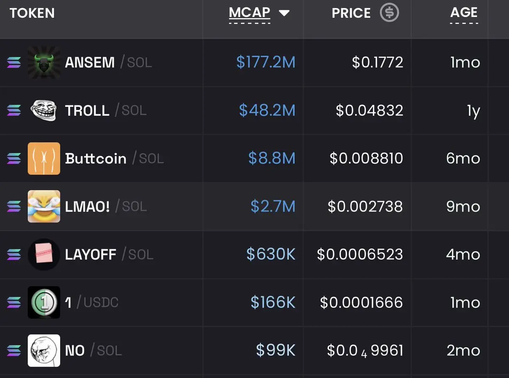Viewport: 509px width, 378px height.
Task: Sort the list by AGE column
Action: tap(464, 13)
